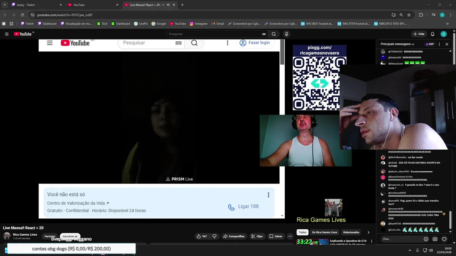This screenshot has height=256, width=456.
Task: Click the Participe join button
Action: [50, 236]
